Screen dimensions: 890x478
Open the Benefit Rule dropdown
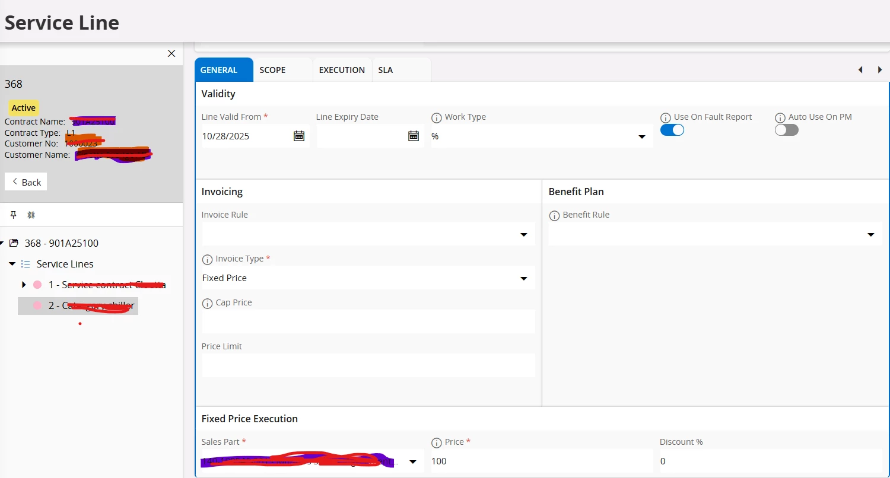tap(871, 235)
